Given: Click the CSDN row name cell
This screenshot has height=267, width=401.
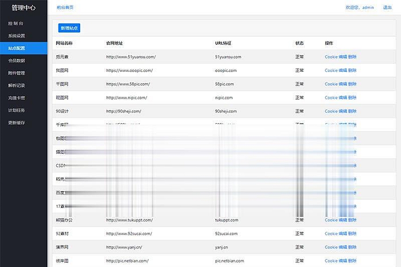Looking at the screenshot, I should click(x=61, y=166).
